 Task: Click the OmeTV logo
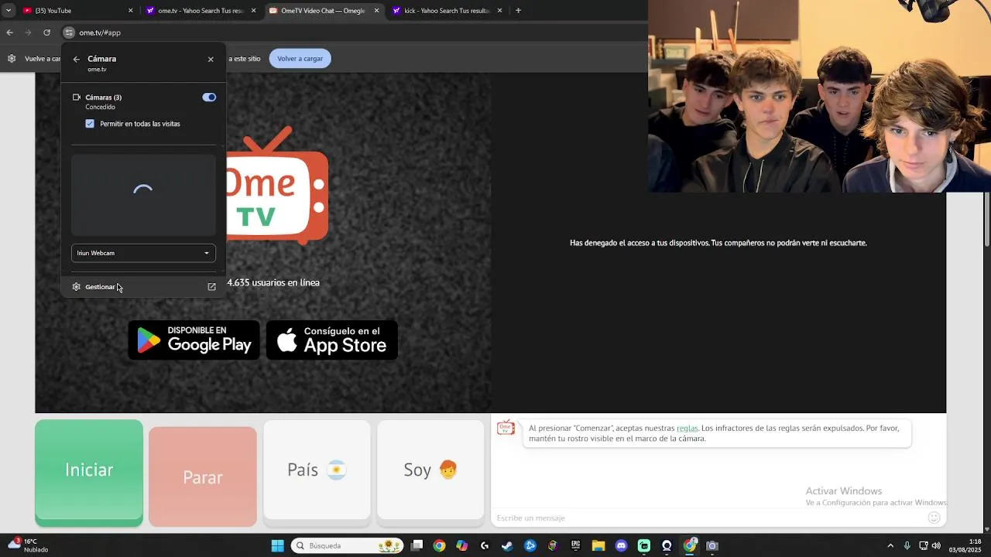[x=277, y=186]
